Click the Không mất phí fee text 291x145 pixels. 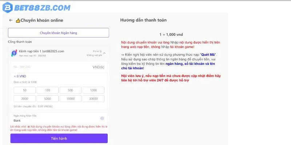click(x=94, y=55)
